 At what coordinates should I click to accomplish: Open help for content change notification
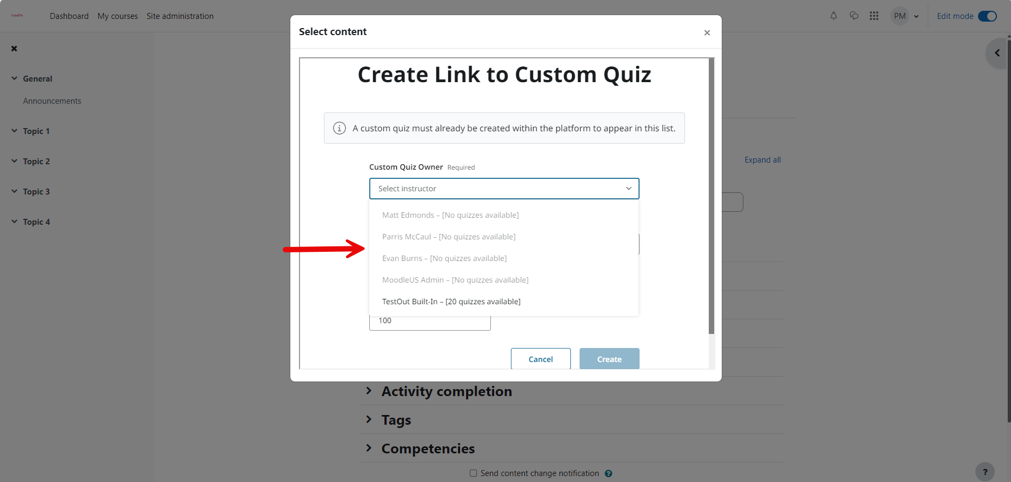click(608, 474)
